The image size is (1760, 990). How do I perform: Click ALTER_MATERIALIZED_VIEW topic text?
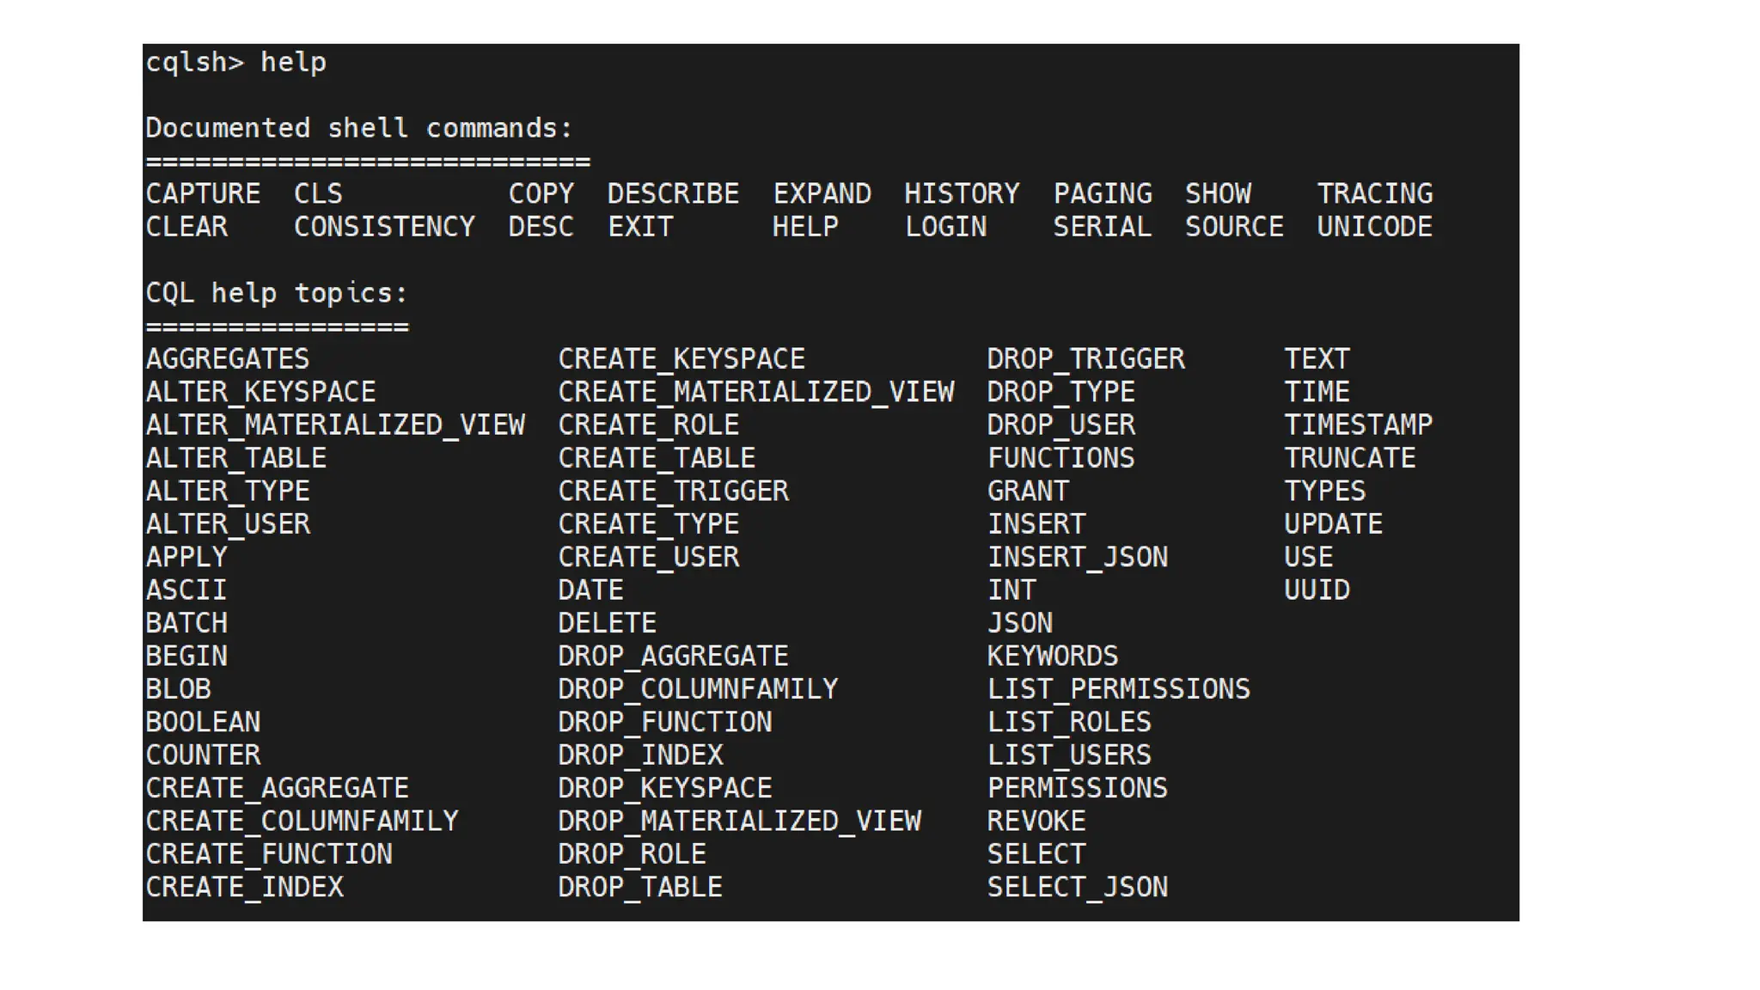point(335,425)
